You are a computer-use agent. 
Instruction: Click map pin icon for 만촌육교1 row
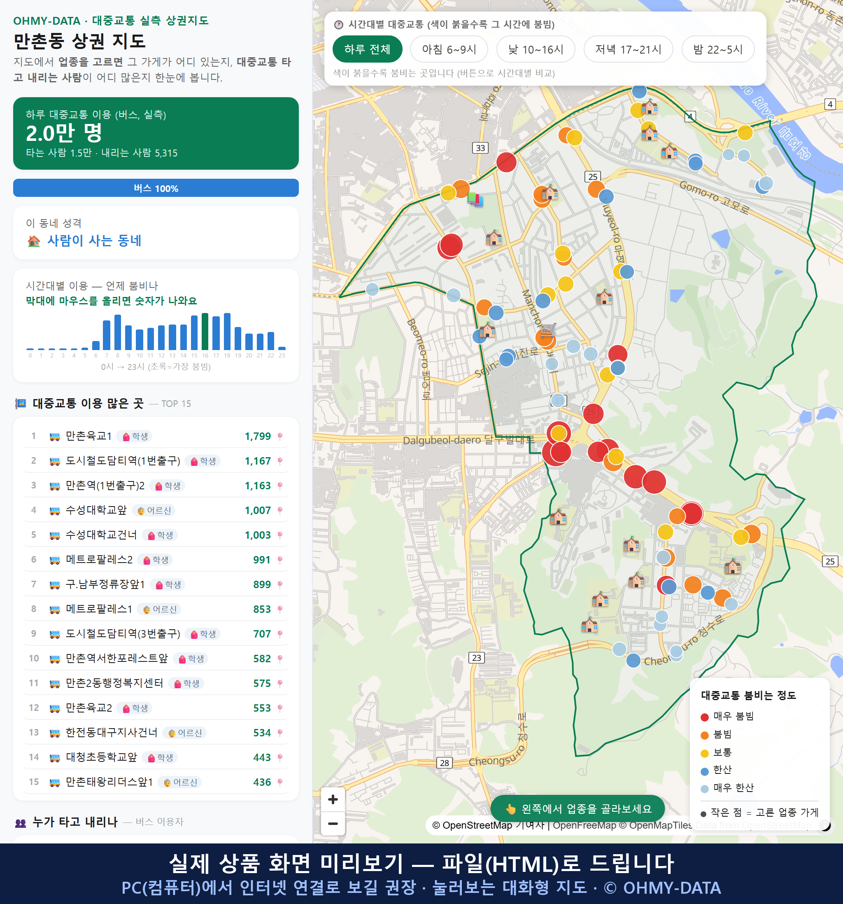280,437
